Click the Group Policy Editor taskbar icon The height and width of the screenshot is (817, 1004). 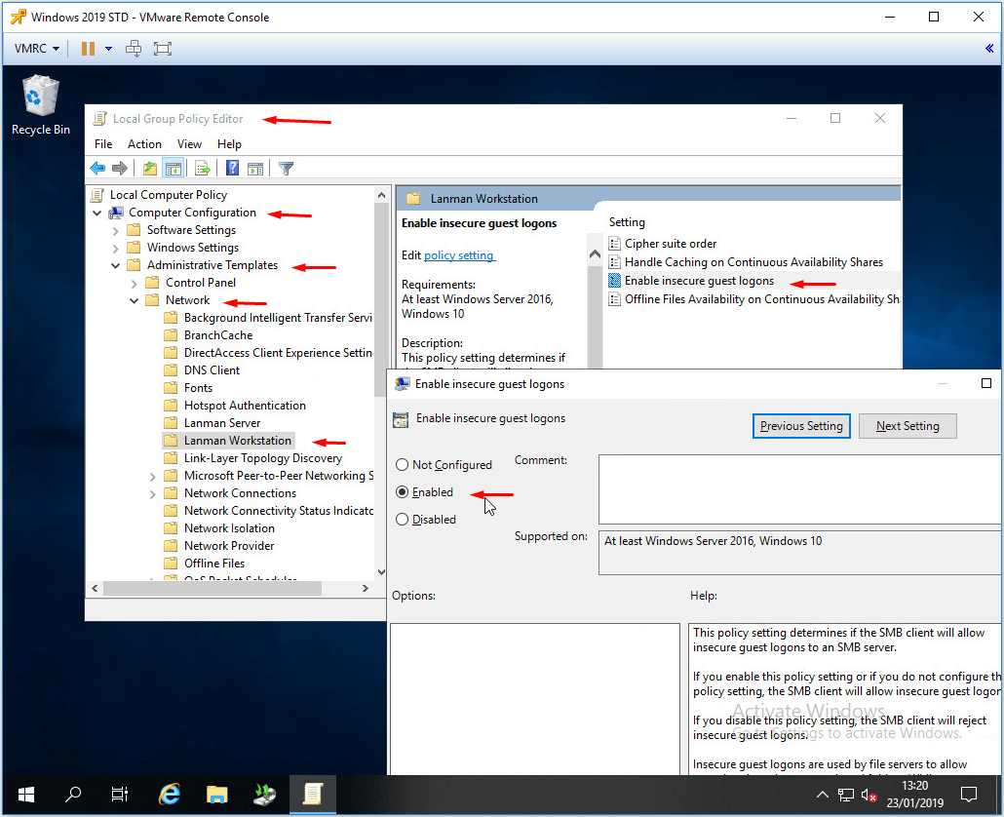tap(313, 795)
